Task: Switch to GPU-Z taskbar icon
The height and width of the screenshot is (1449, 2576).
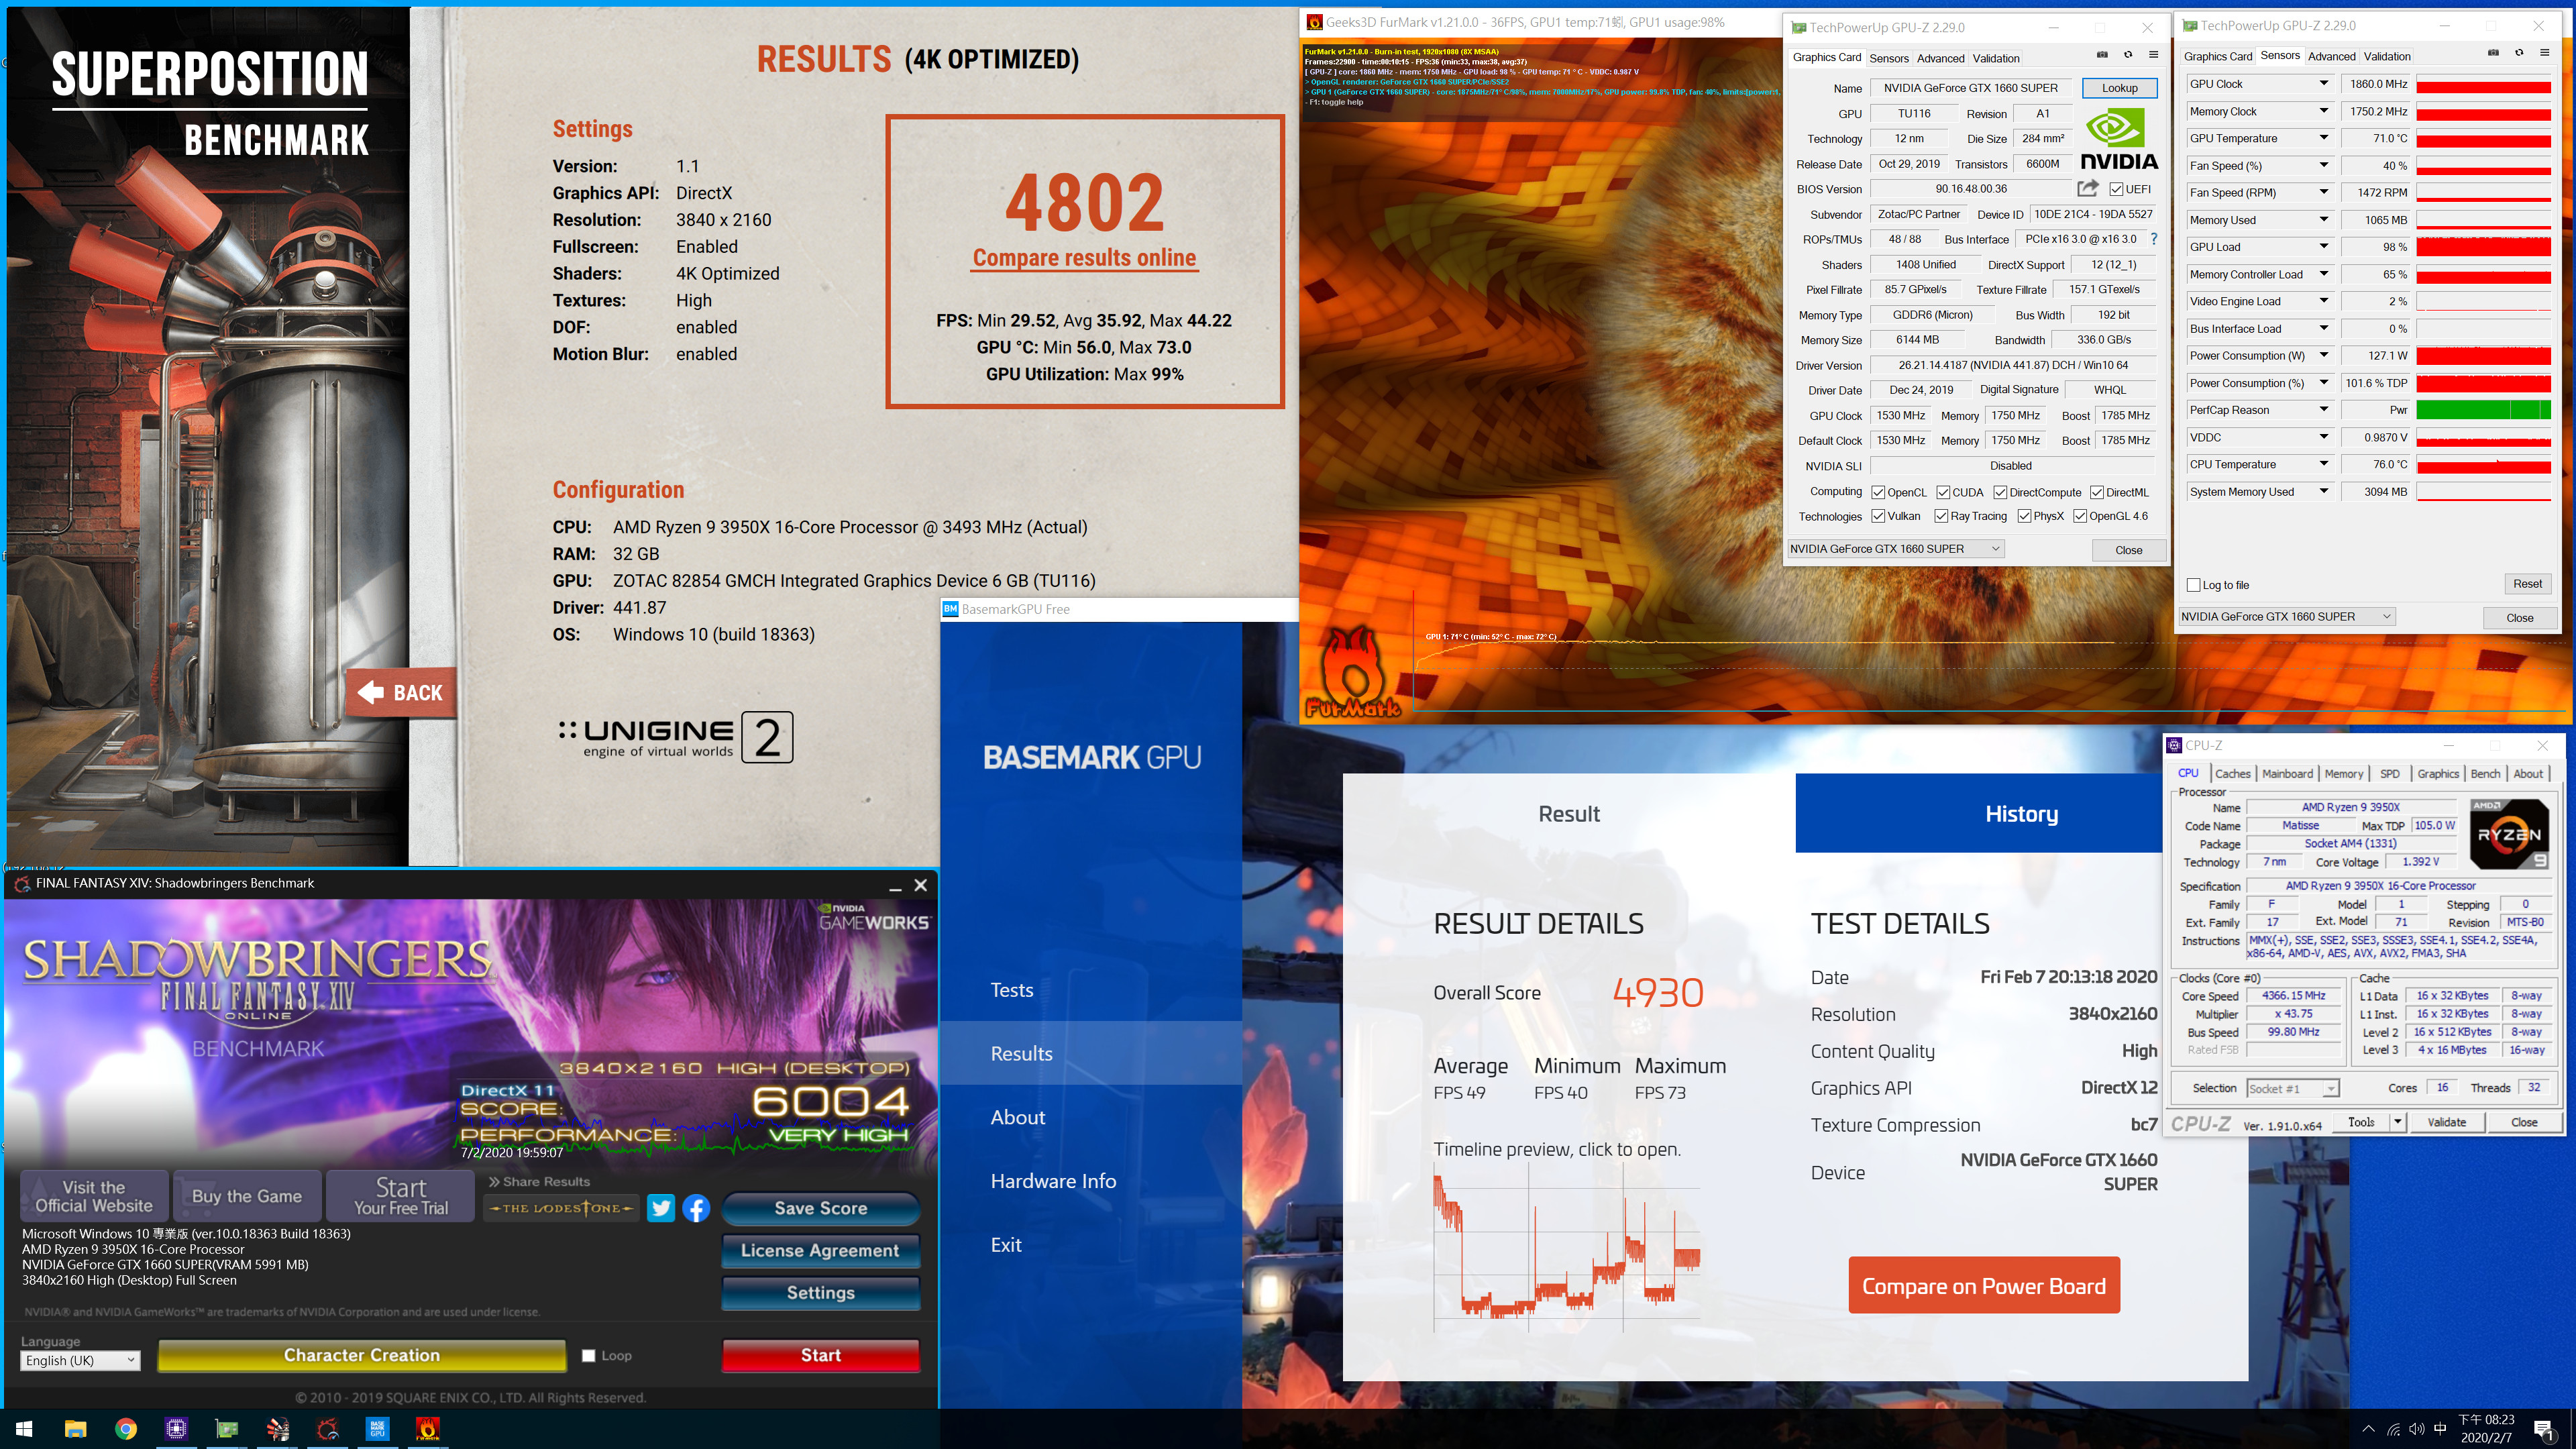Action: pyautogui.click(x=227, y=1428)
